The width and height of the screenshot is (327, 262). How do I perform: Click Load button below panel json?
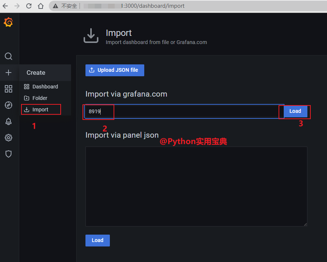[97, 240]
